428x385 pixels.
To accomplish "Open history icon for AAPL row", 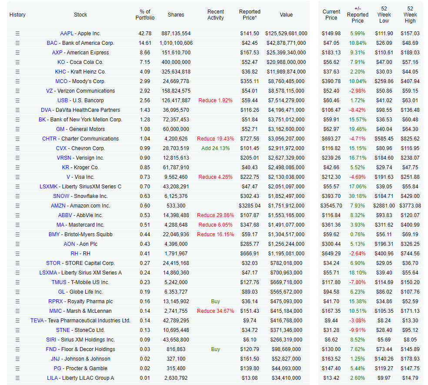I will click(17, 33).
